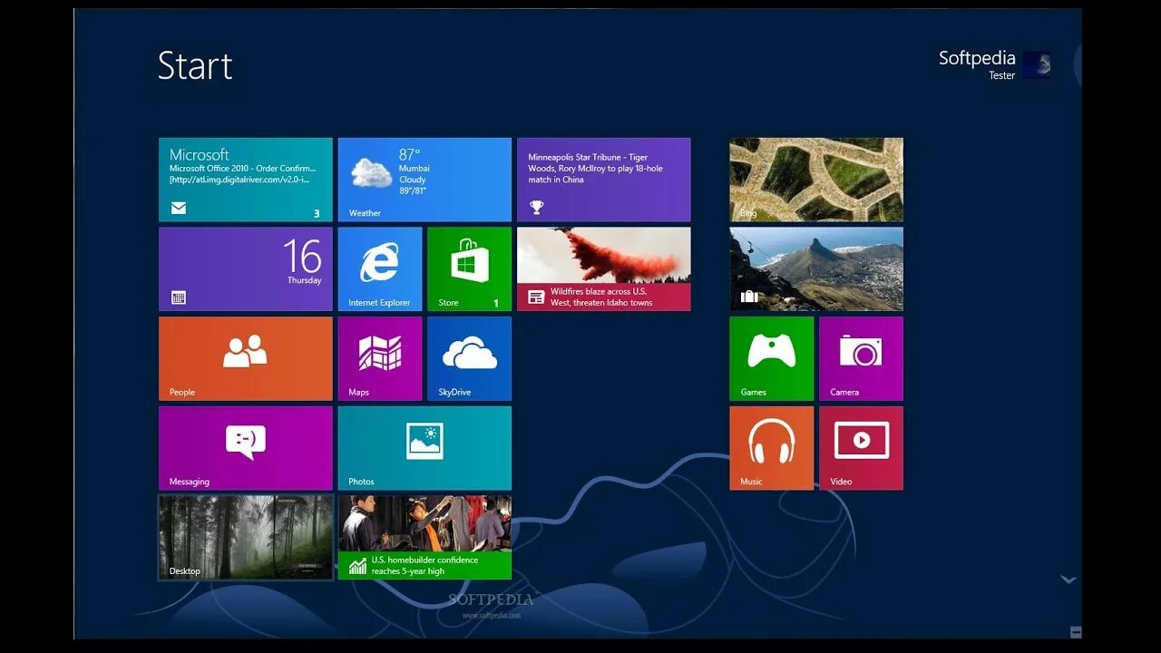Viewport: 1161px width, 653px height.
Task: Open the Messaging tile
Action: click(246, 448)
